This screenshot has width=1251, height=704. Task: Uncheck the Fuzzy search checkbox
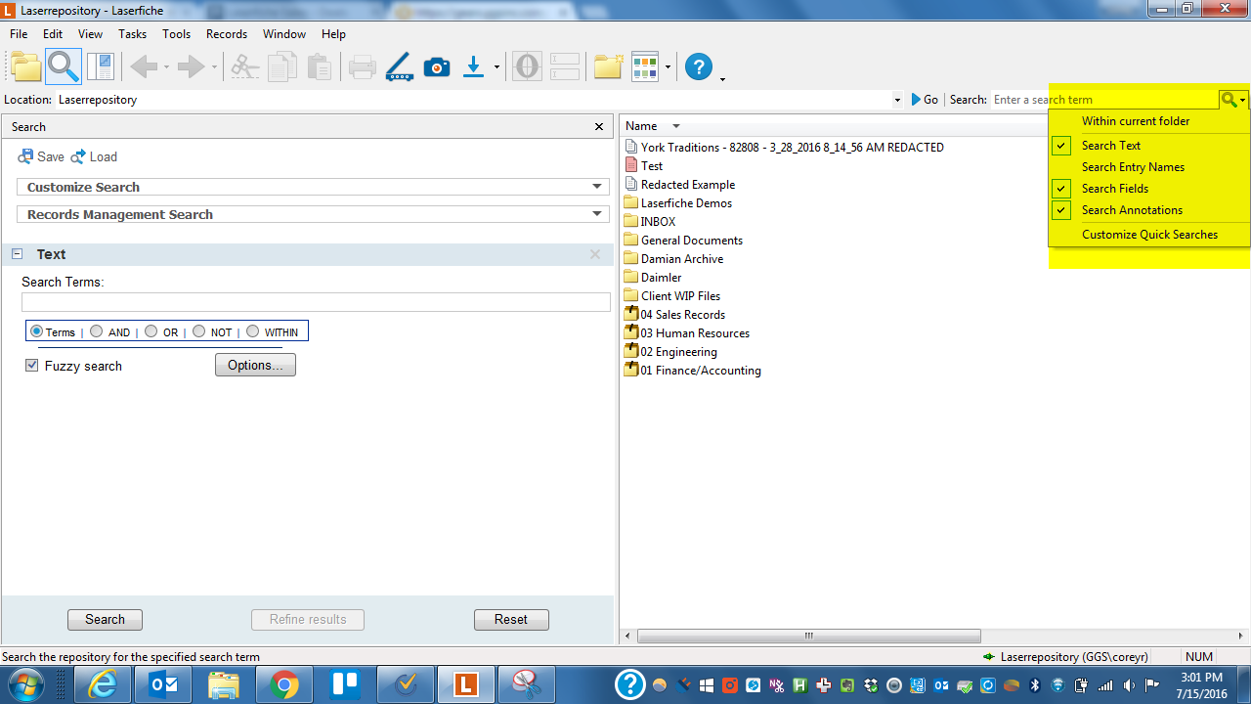point(32,366)
